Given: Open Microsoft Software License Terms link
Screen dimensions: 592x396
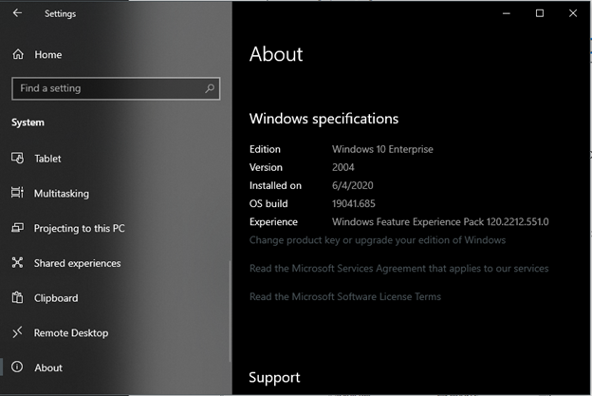Looking at the screenshot, I should [x=344, y=296].
